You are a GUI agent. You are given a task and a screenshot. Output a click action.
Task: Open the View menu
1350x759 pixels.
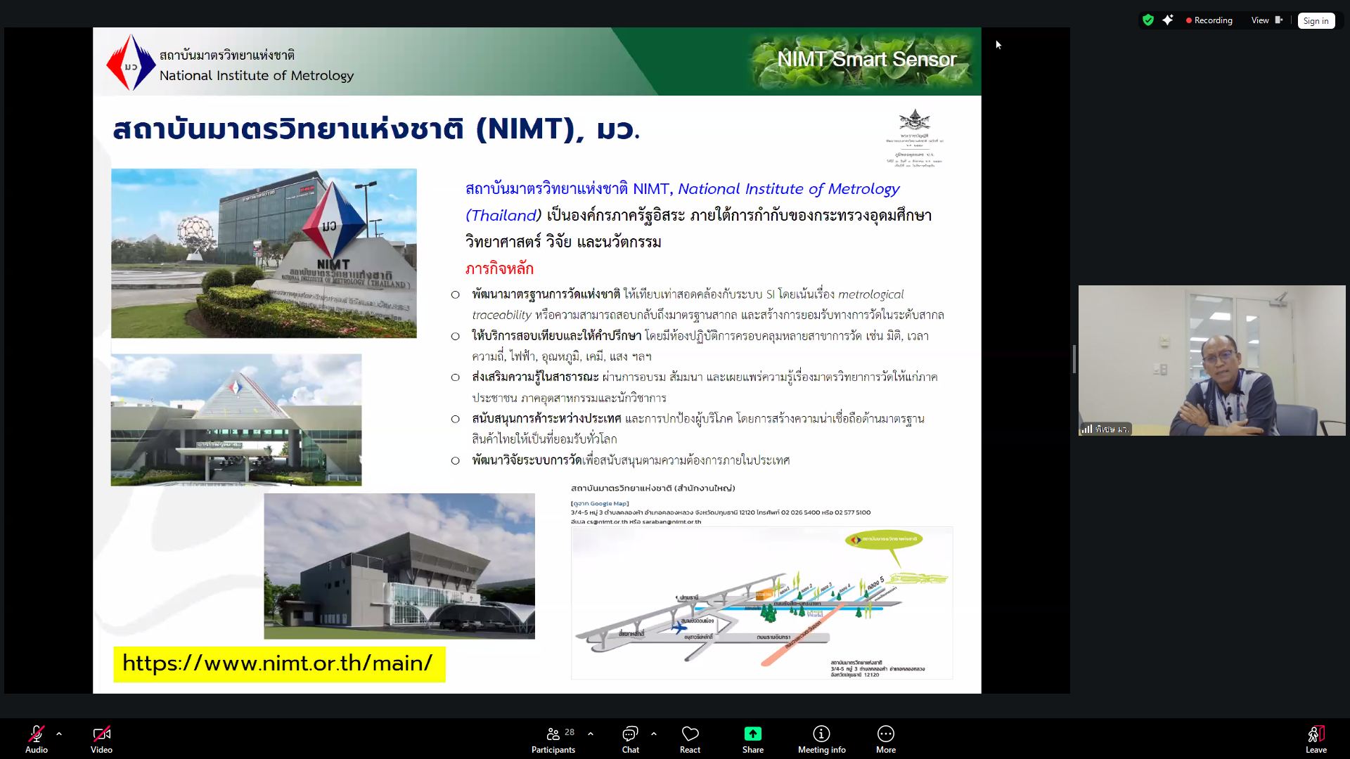[x=1259, y=20]
